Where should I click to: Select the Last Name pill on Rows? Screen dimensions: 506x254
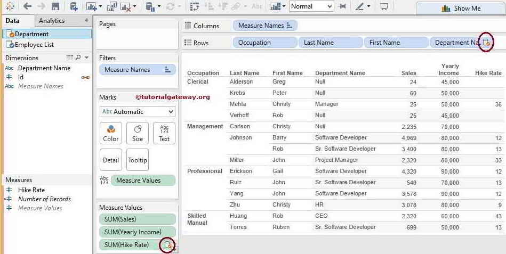tap(331, 43)
